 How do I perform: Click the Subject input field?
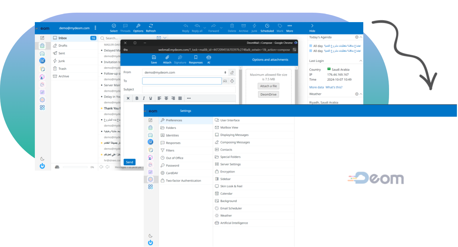pos(189,89)
